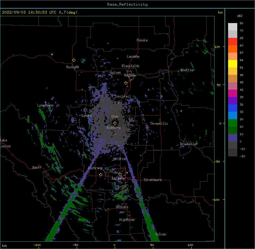Click the yellow diamond marker beside RockyMH
The height and width of the screenshot is (249, 255).
click(x=74, y=60)
